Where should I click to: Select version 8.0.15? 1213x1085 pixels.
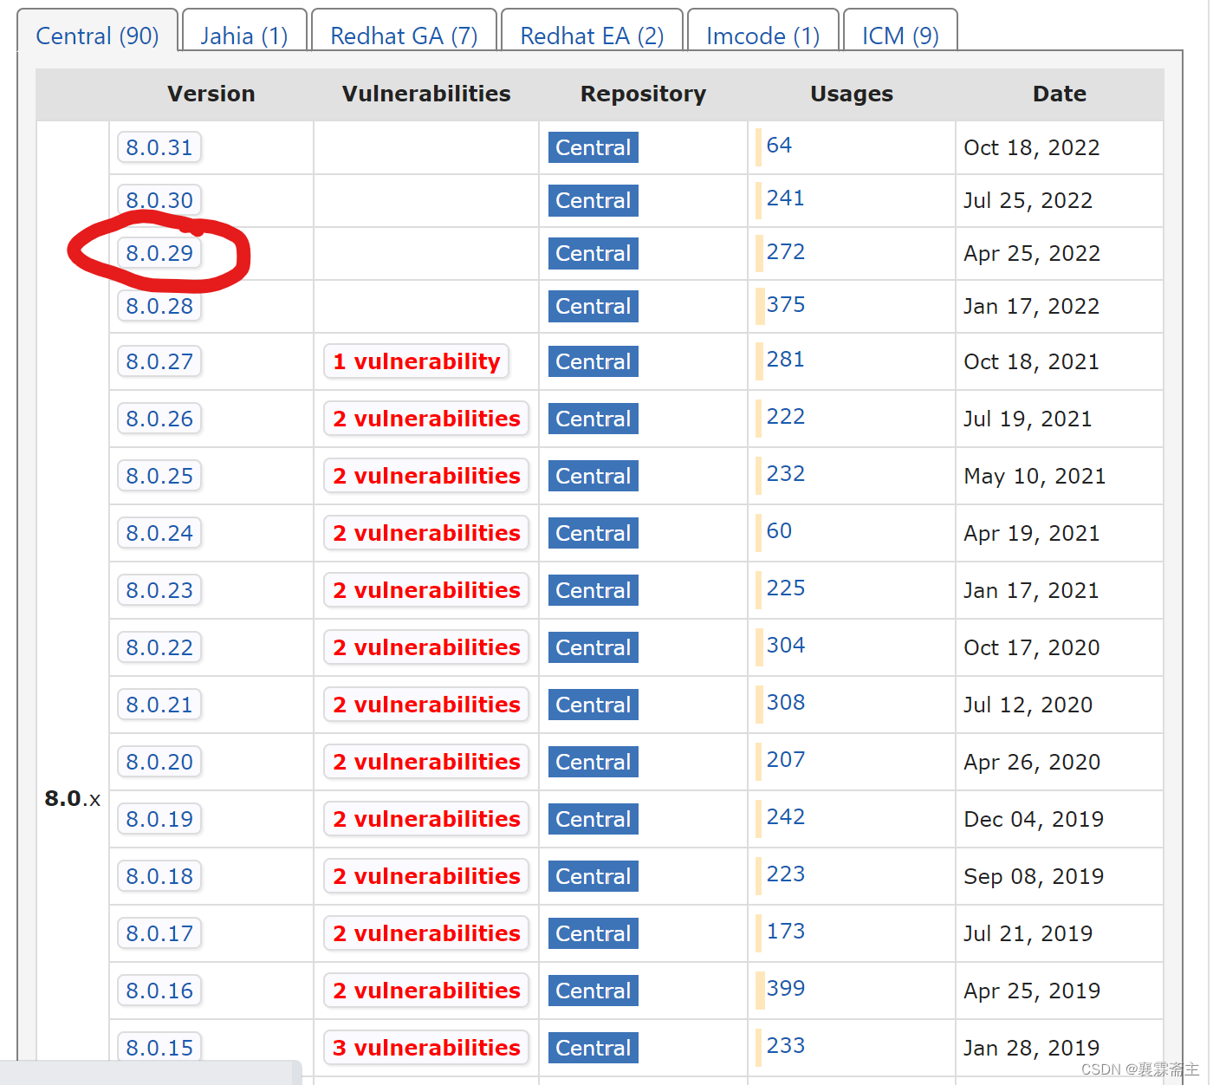(x=159, y=1047)
